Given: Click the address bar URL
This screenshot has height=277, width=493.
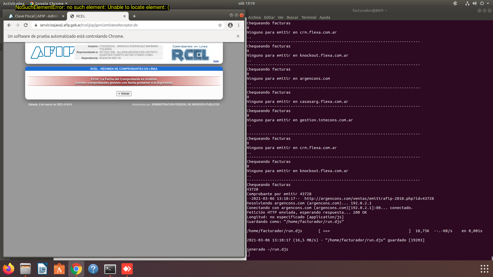Looking at the screenshot, I should (x=89, y=25).
